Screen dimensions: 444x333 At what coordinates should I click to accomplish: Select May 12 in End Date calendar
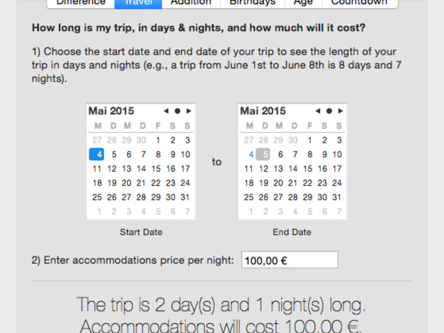(264, 169)
